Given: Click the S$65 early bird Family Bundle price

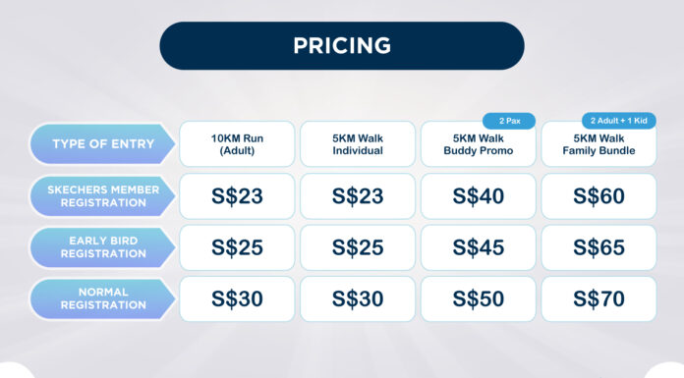Looking at the screenshot, I should [x=598, y=247].
